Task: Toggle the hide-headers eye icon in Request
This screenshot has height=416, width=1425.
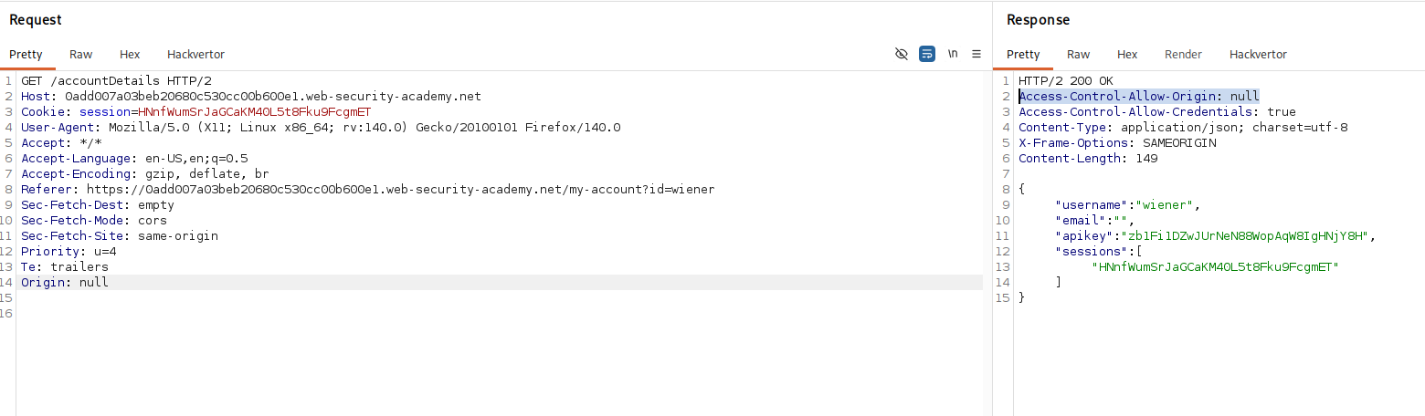Action: coord(902,54)
